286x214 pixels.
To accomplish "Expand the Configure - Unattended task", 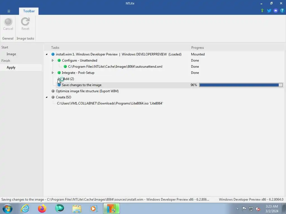I will 53,60.
